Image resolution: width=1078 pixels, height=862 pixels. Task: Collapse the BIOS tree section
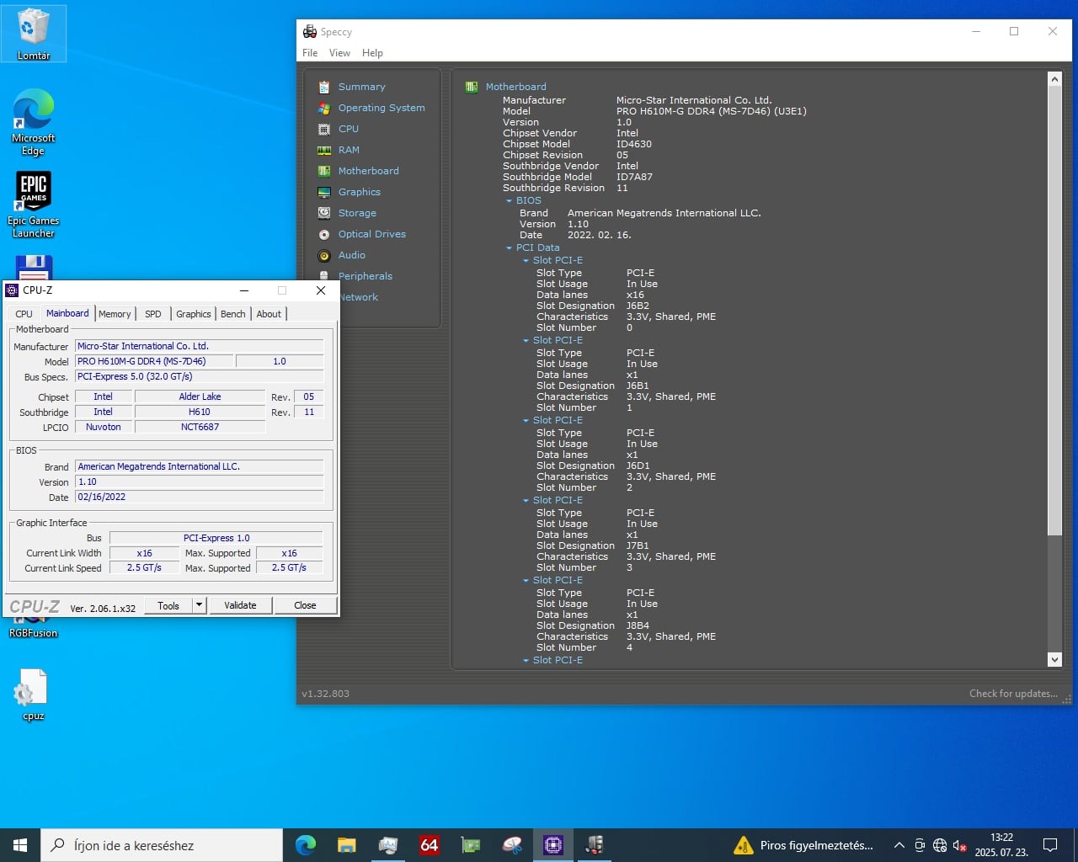[x=509, y=201]
